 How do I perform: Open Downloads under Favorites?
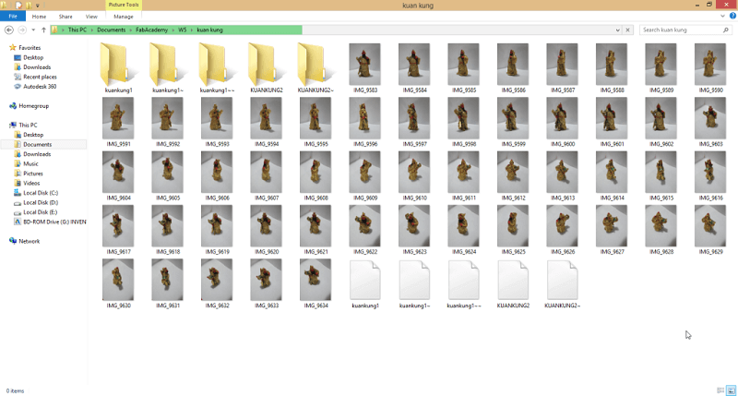click(37, 66)
